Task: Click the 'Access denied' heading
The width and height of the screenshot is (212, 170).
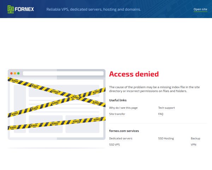Action: click(x=134, y=74)
